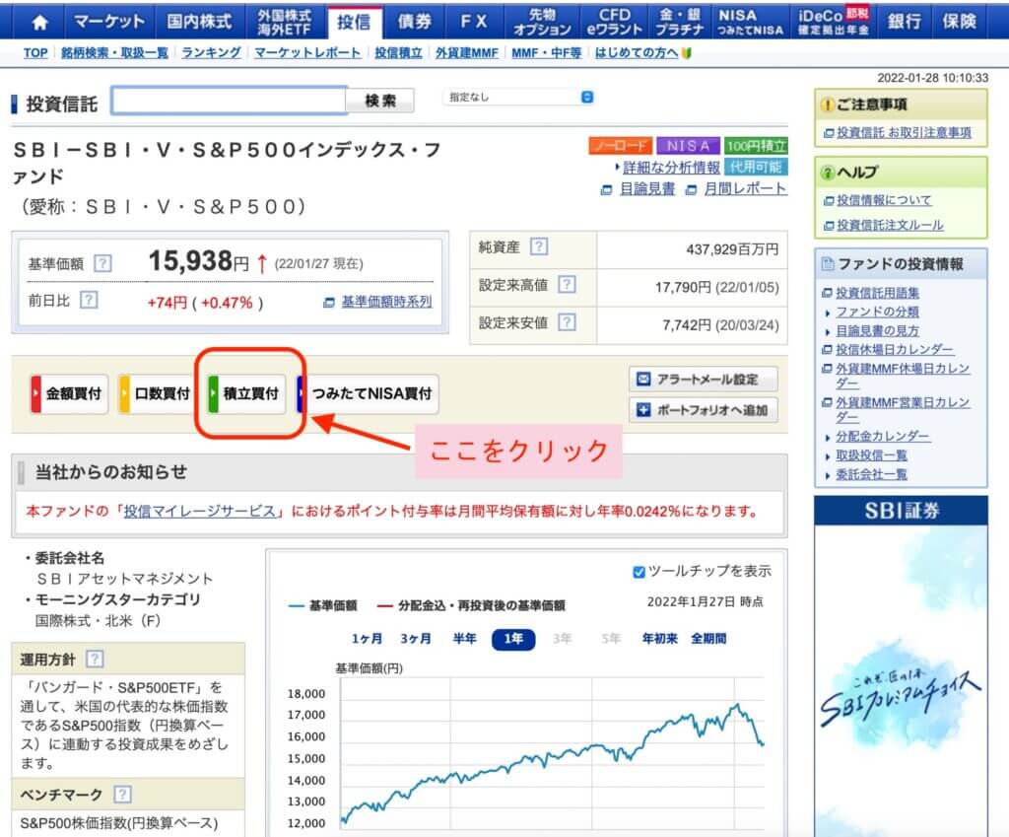
Task: Open 投信マイレージサービス link
Action: pos(199,512)
